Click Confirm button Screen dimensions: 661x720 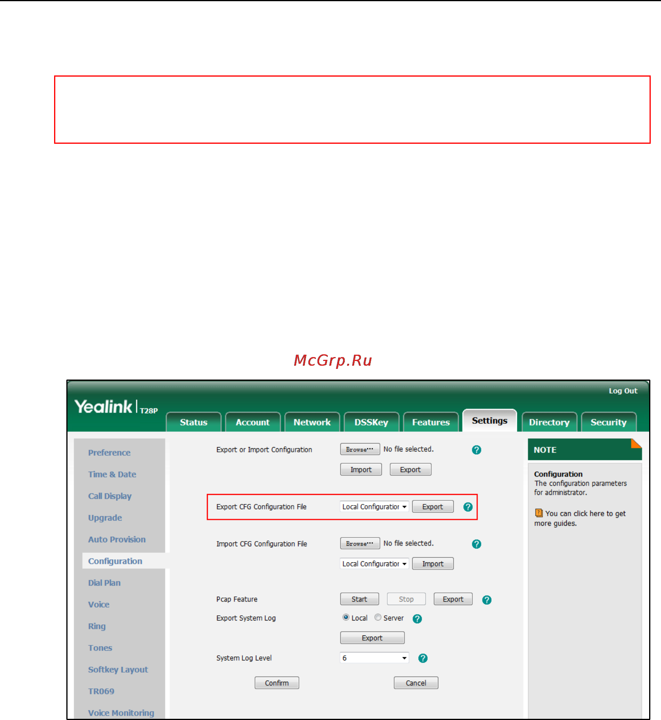click(277, 683)
